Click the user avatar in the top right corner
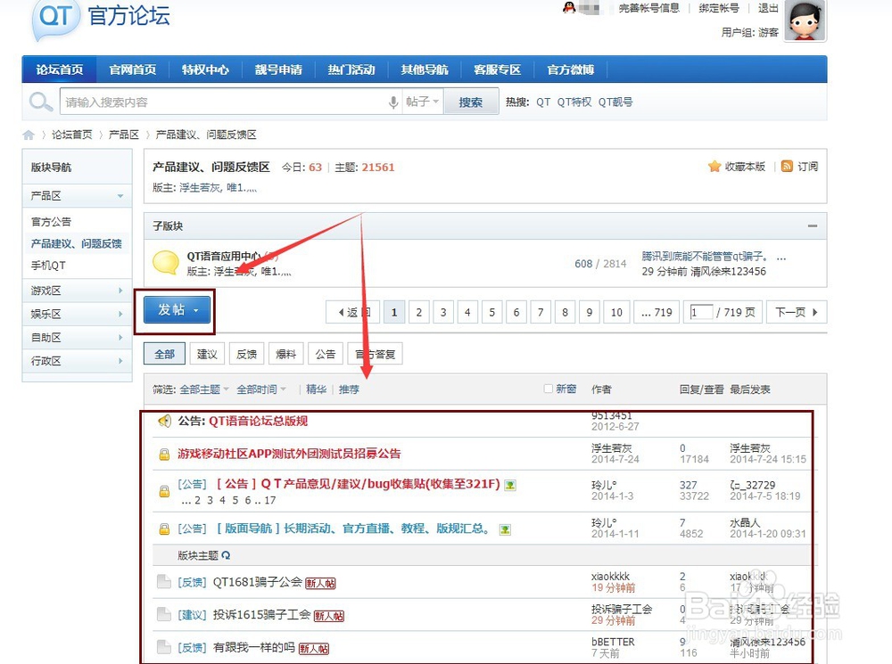This screenshot has width=892, height=664. click(805, 22)
